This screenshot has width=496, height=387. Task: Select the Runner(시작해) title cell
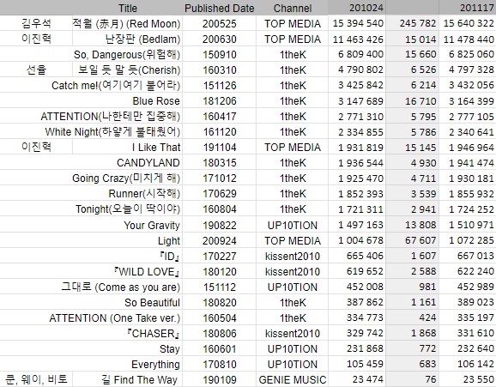click(x=91, y=194)
